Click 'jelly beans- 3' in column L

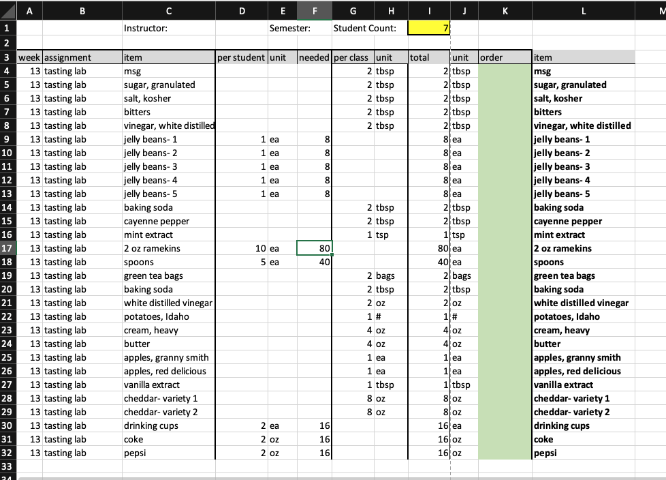(x=583, y=166)
